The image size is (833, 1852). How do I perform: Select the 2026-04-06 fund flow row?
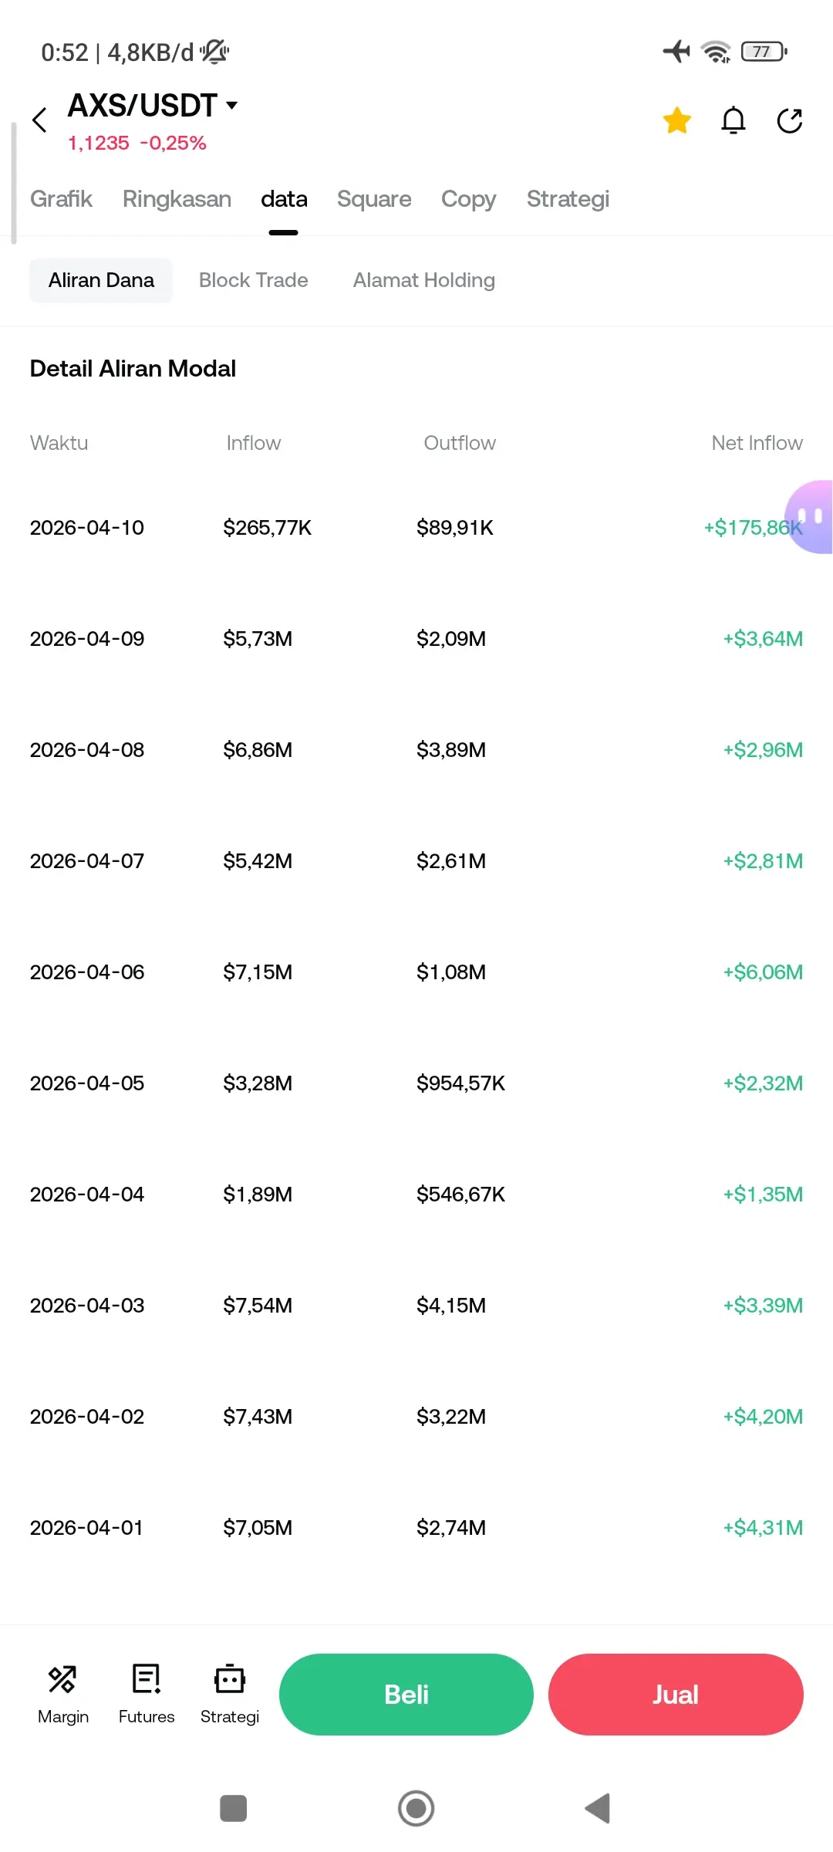(x=416, y=972)
